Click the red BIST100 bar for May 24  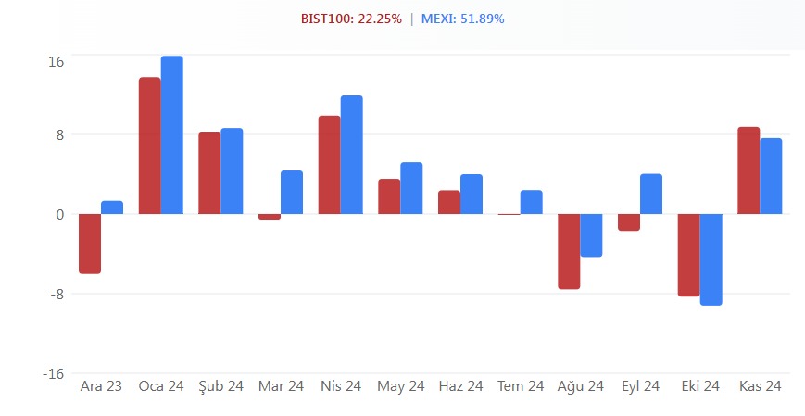click(389, 196)
